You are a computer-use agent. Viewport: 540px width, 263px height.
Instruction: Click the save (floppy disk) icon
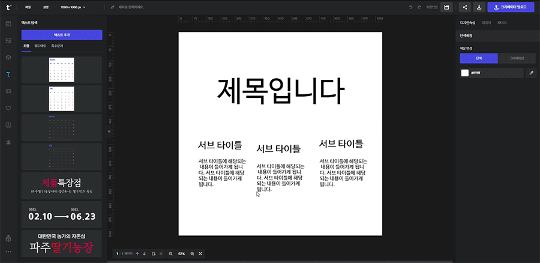tap(446, 7)
